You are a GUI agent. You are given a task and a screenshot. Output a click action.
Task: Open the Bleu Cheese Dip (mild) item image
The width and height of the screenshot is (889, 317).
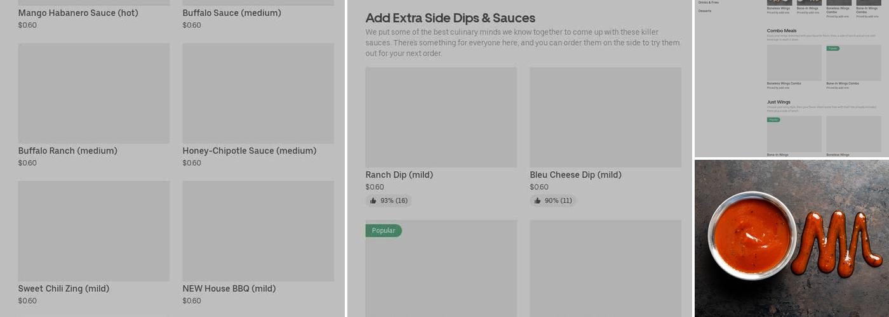[x=605, y=117]
